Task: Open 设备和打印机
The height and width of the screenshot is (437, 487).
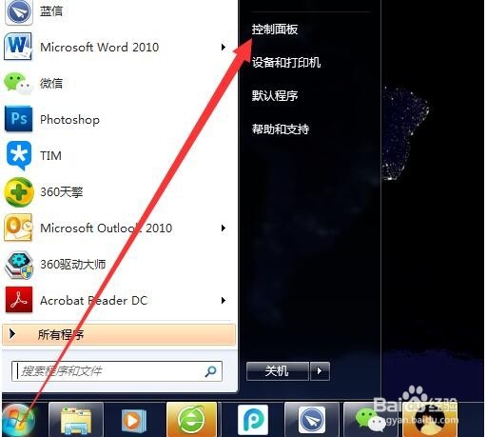Action: [x=286, y=63]
